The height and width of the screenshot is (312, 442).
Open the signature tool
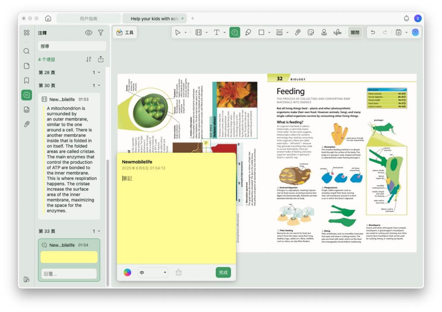(338, 32)
